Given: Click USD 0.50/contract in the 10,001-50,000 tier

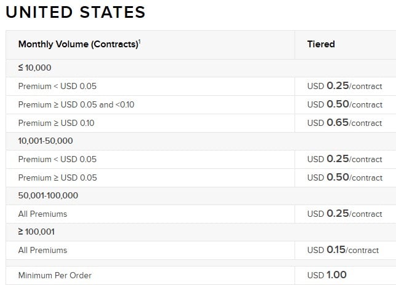Looking at the screenshot, I should tap(344, 178).
